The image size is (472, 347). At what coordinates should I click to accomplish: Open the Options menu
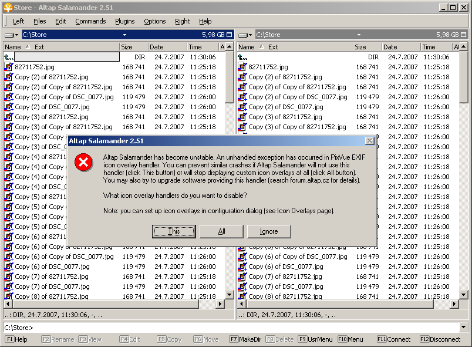point(155,21)
